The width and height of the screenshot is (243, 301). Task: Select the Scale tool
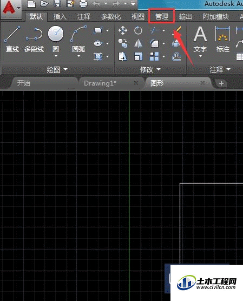point(138,56)
